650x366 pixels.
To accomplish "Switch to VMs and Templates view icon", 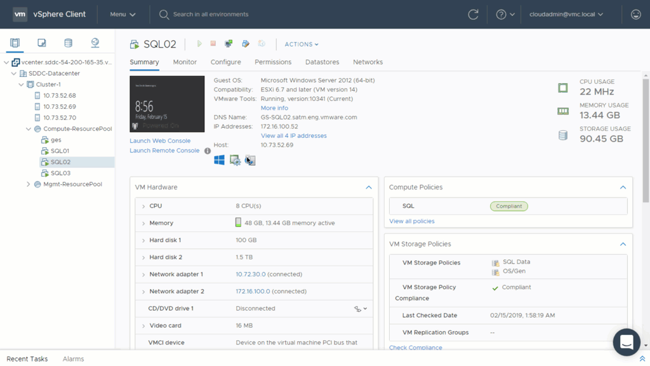I will (41, 43).
